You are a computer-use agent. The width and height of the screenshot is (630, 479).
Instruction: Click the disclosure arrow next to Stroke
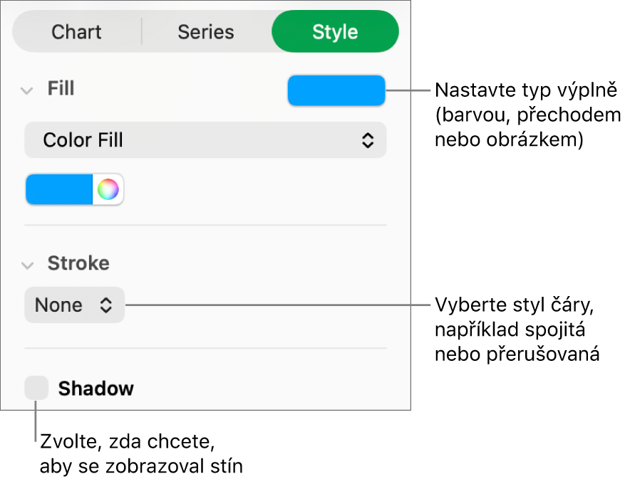(x=27, y=263)
